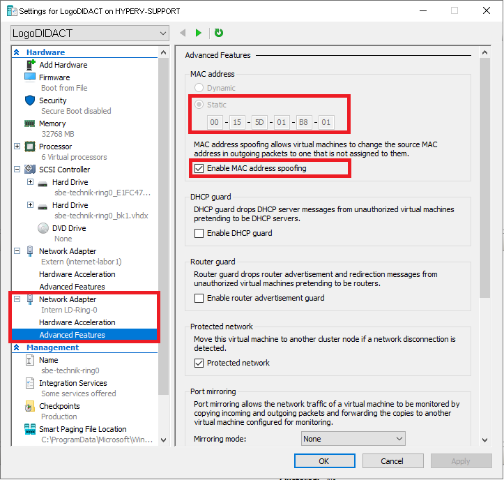Viewport: 504px width, 480px height.
Task: Select the Memory tree item
Action: 52,123
